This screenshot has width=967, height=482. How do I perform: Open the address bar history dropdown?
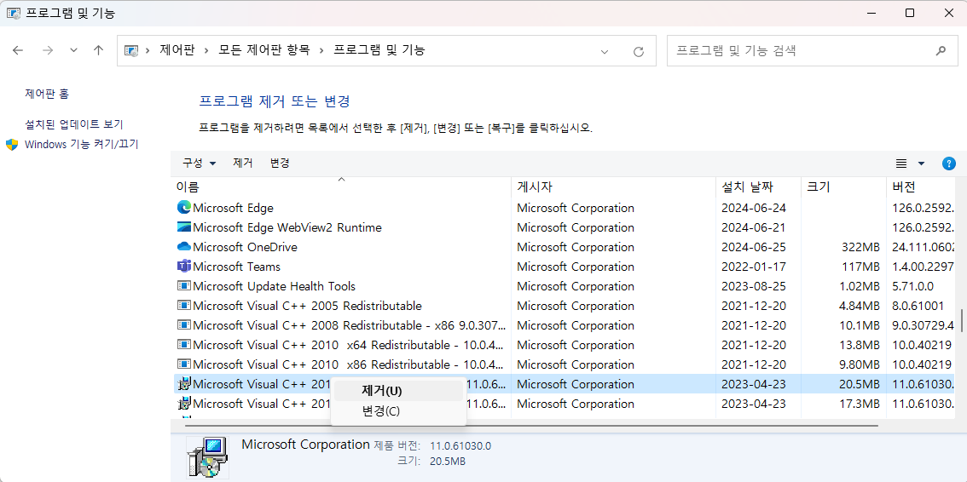tap(605, 51)
